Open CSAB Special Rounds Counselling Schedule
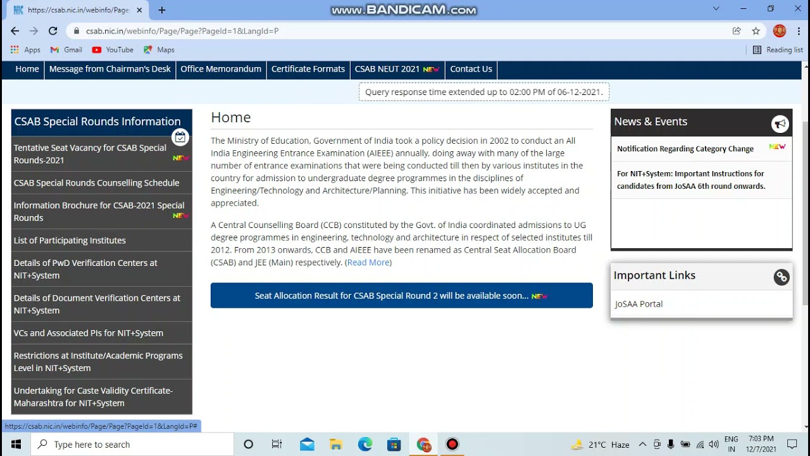 (x=101, y=183)
